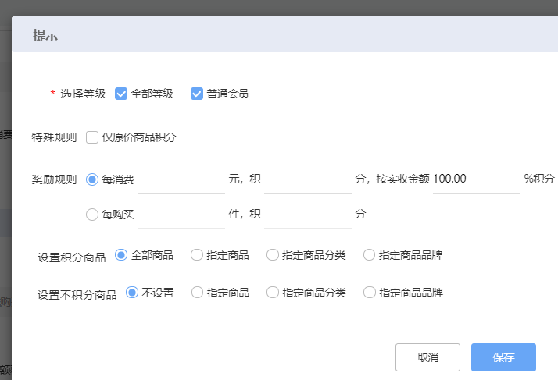The image size is (558, 380).
Task: Click the 100.00 percentage input field
Action: pos(477,179)
